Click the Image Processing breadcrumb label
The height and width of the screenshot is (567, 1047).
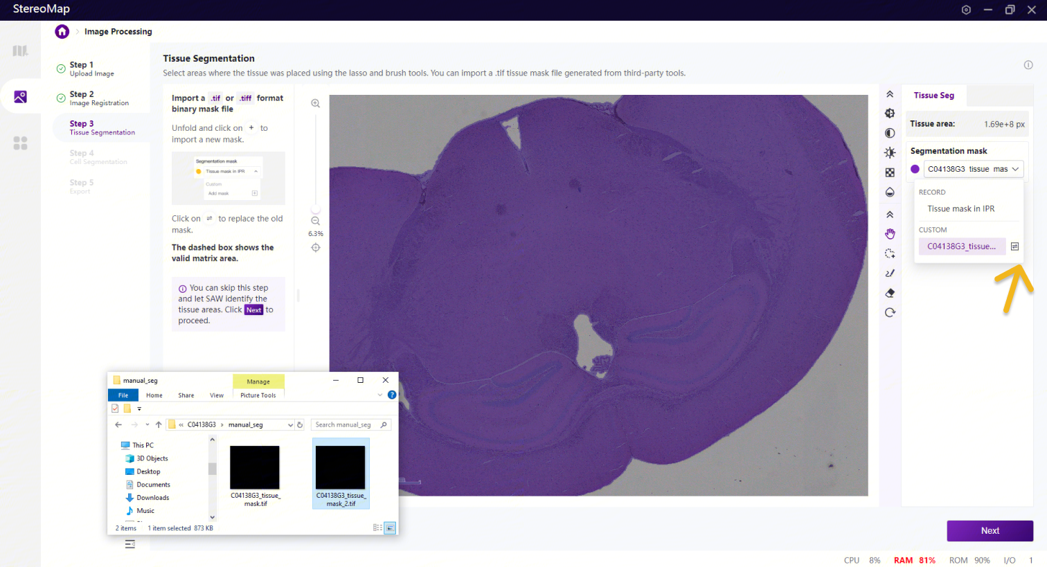click(118, 31)
